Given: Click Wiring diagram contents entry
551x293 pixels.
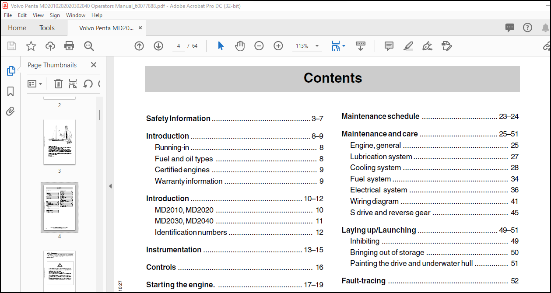Looking at the screenshot, I should coord(435,201).
